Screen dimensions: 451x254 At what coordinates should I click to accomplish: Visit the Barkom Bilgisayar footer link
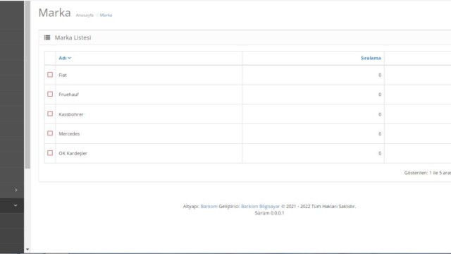(260, 206)
